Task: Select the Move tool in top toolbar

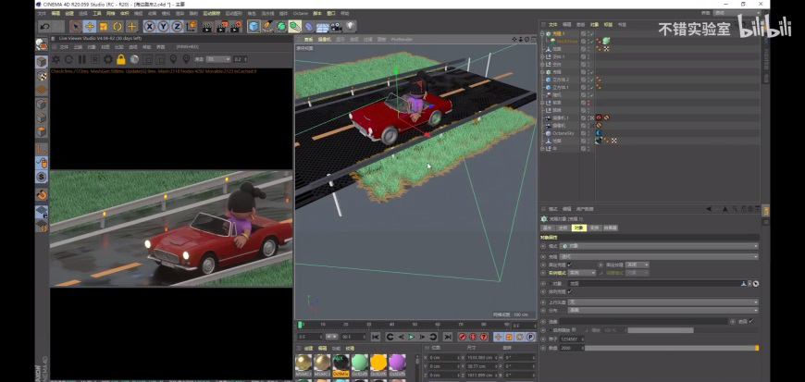Action: point(89,26)
